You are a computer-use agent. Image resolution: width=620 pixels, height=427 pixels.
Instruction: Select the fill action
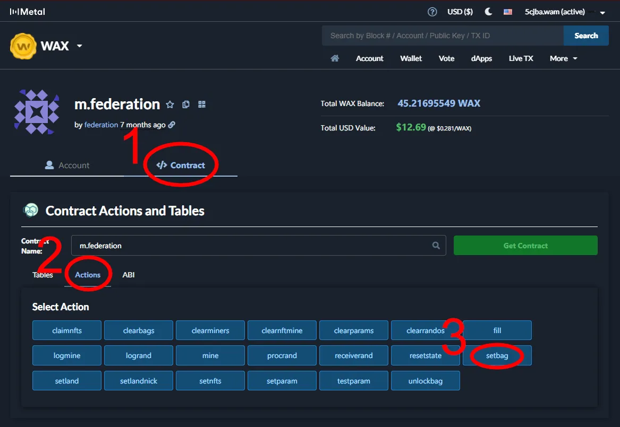(497, 330)
